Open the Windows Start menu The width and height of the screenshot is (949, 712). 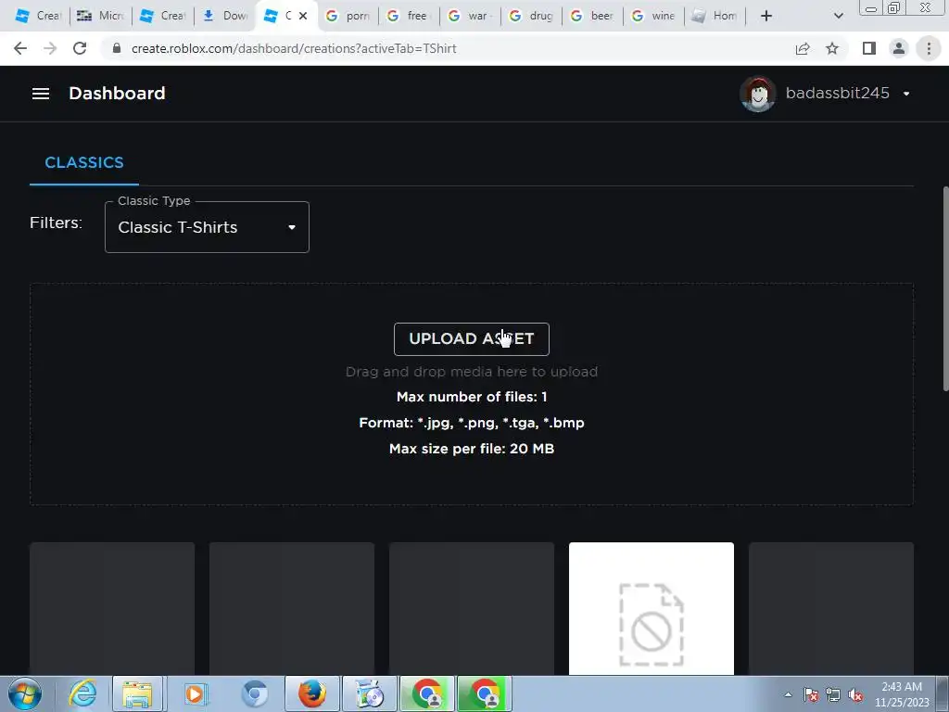coord(25,693)
